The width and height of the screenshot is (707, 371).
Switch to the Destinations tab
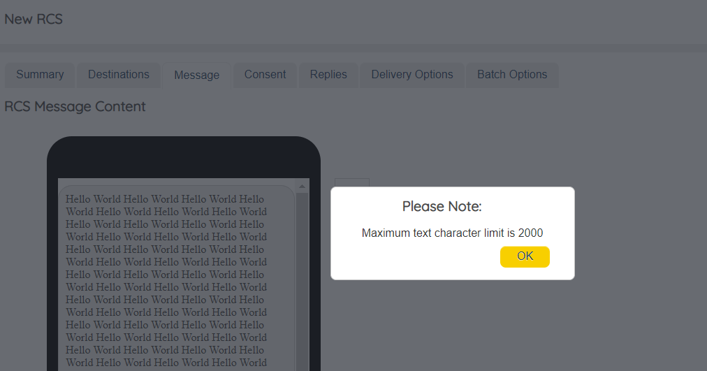119,75
